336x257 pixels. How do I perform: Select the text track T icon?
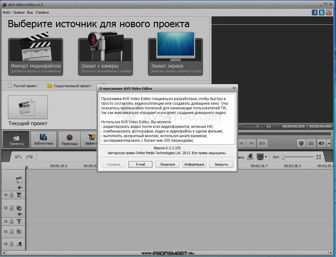(19, 221)
